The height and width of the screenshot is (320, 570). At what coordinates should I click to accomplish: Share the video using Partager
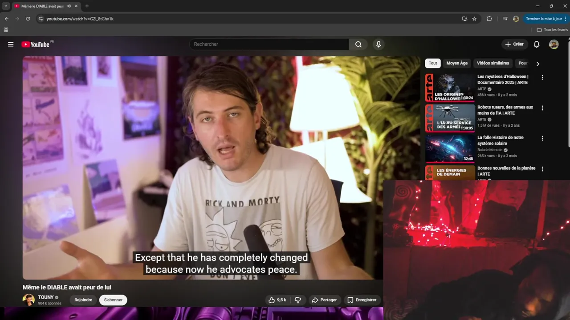coord(324,300)
